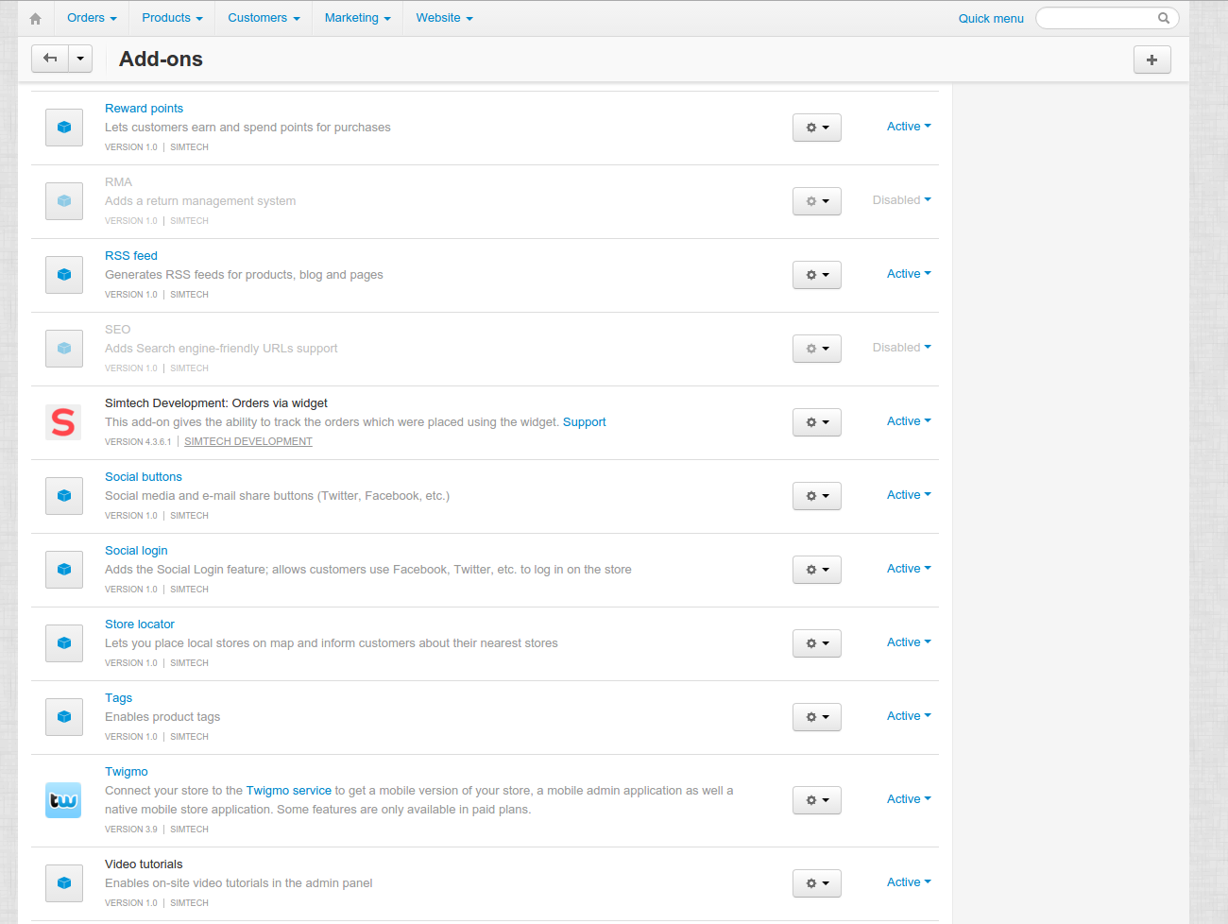Open gear menu for Reward points

pyautogui.click(x=817, y=128)
